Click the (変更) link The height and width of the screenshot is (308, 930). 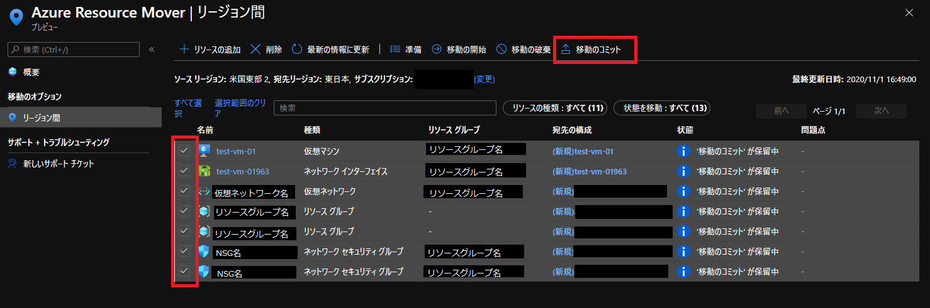[485, 79]
